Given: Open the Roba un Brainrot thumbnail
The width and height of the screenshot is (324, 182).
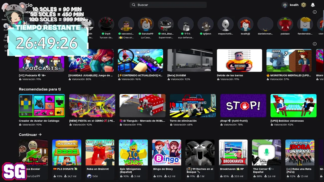Looking at the screenshot, I should [x=100, y=152].
